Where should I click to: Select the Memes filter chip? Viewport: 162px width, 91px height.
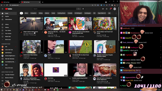tap(47, 13)
